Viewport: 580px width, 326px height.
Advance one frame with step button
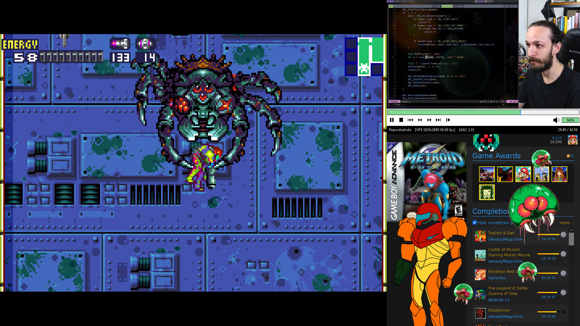(x=448, y=120)
